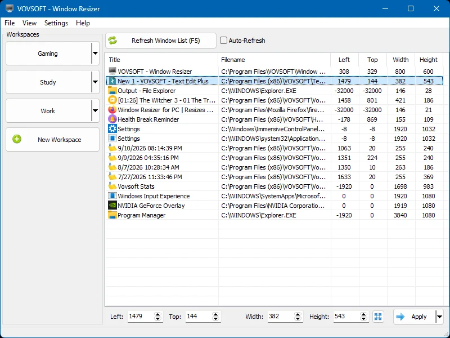Select the Work workspace button
Viewport: 450px width, 338px height.
[x=48, y=110]
